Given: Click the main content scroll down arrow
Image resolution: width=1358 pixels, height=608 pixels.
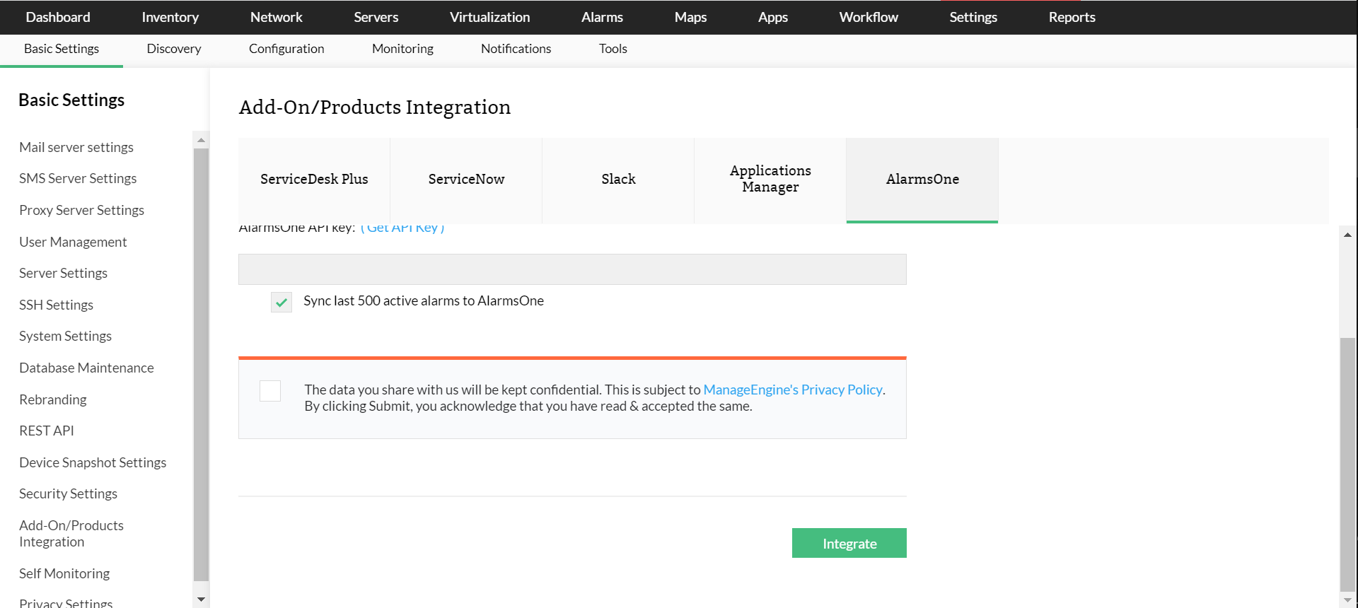Looking at the screenshot, I should [1347, 600].
